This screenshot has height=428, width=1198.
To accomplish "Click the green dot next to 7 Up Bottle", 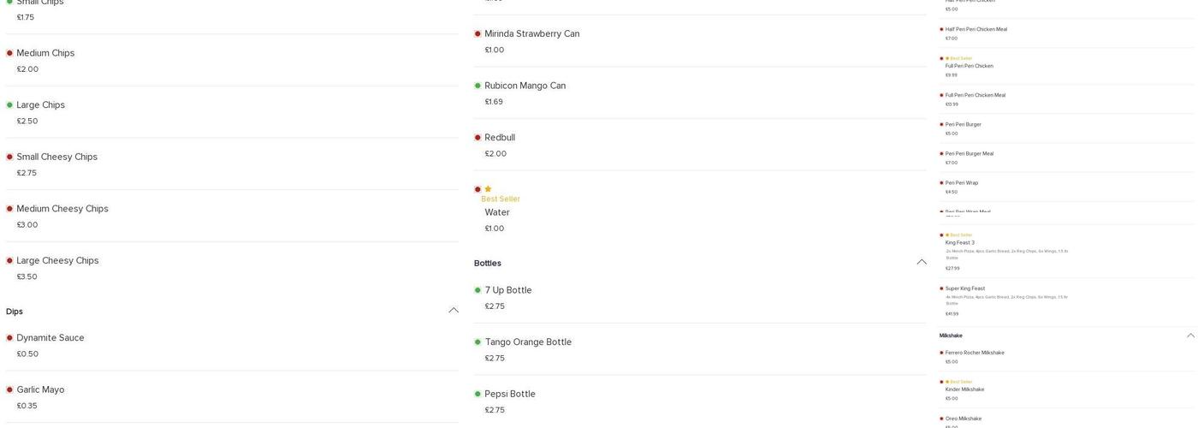I will [477, 290].
